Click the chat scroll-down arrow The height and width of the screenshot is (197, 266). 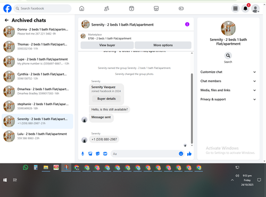point(192,145)
